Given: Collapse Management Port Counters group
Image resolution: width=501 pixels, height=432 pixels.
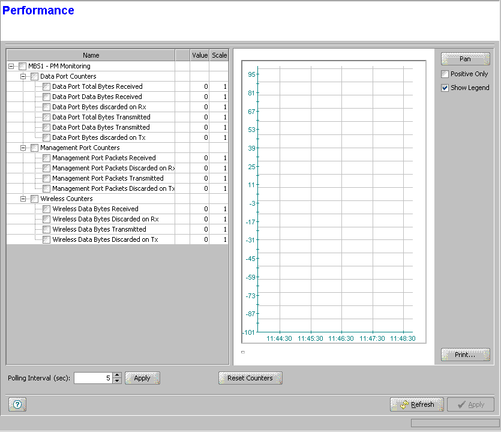Looking at the screenshot, I should pos(23,148).
